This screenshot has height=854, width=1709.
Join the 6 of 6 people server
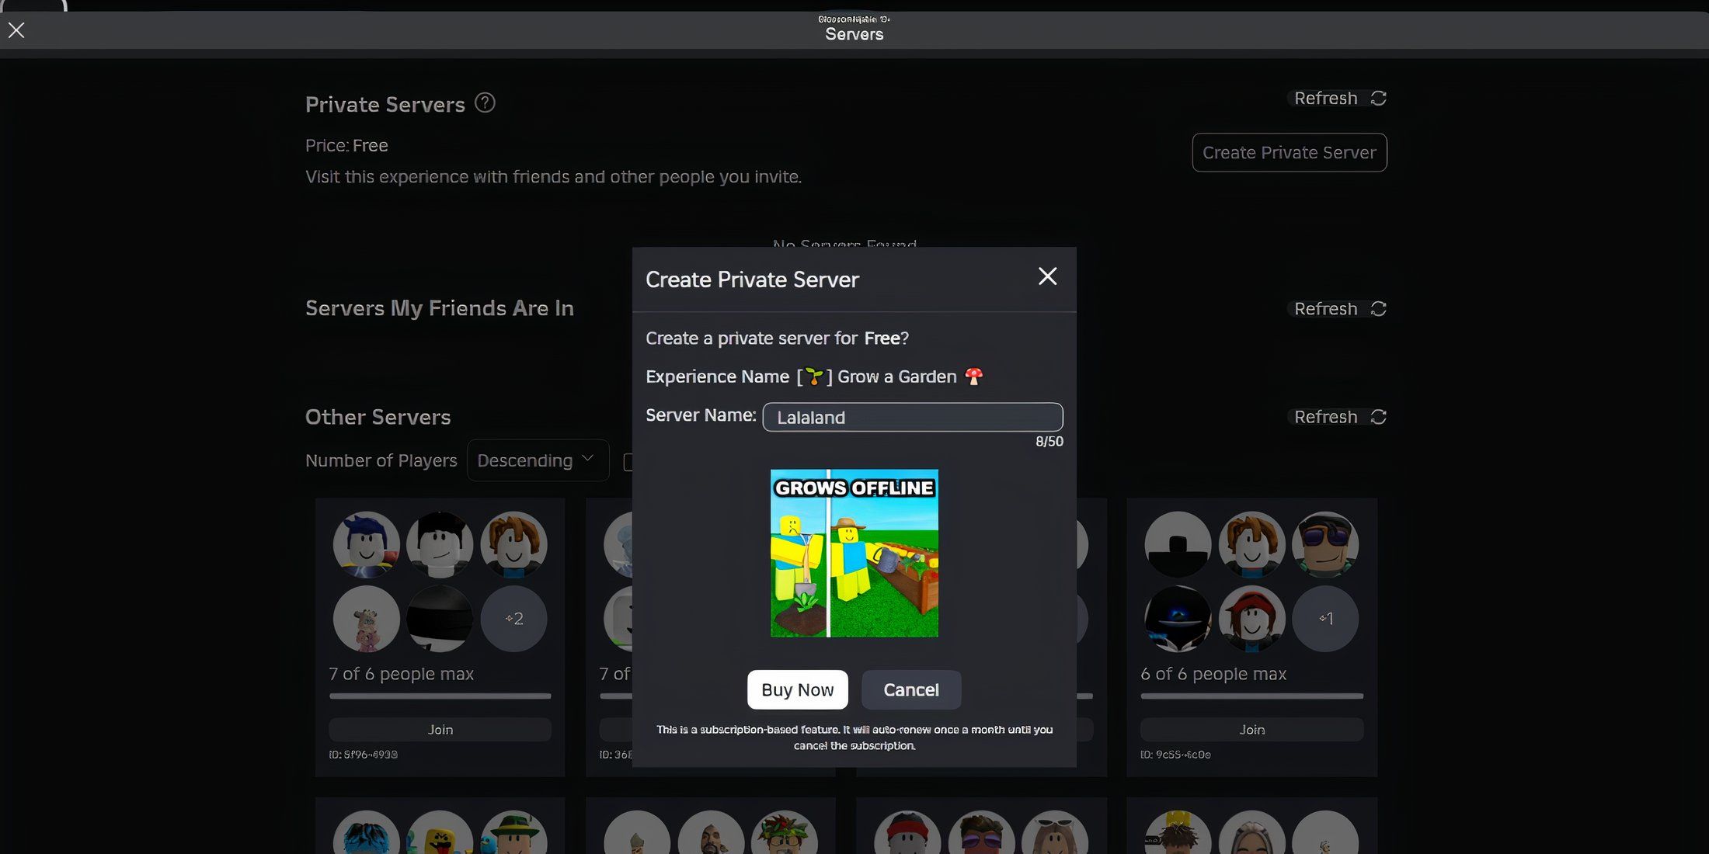click(x=1251, y=730)
